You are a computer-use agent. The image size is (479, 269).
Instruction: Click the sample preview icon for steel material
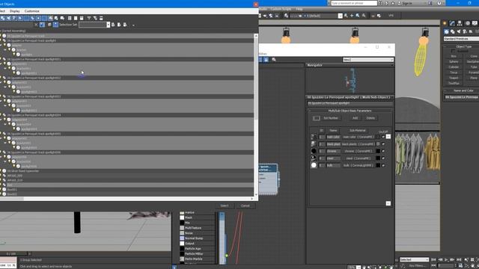[x=314, y=158]
